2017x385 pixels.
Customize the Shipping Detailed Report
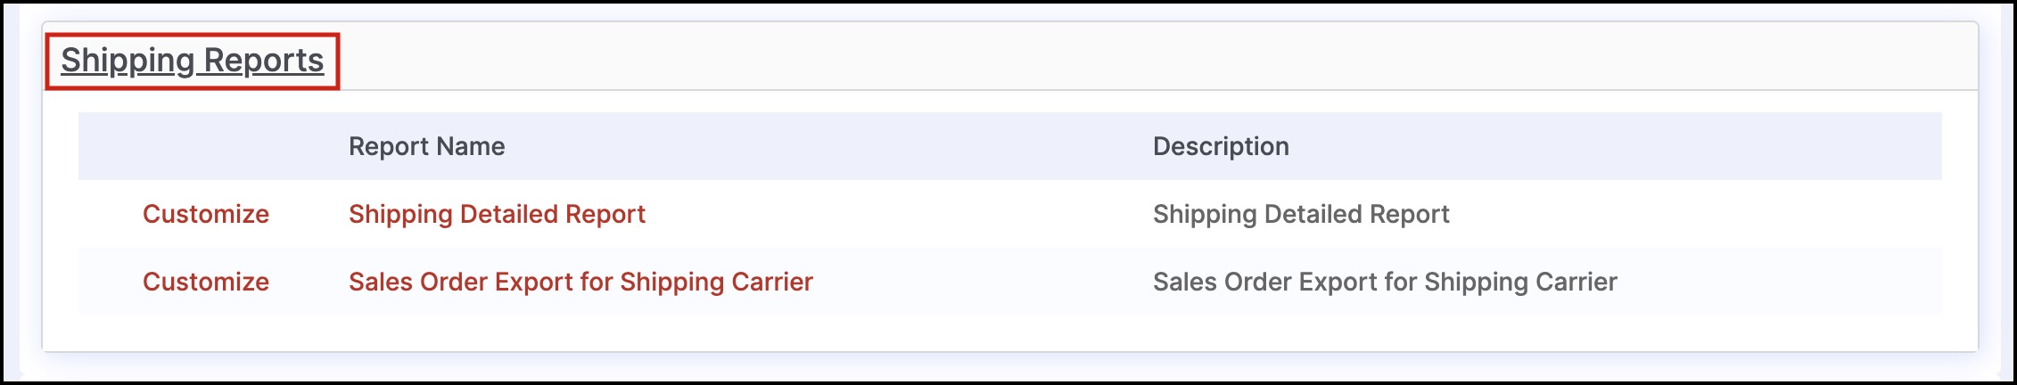click(206, 214)
